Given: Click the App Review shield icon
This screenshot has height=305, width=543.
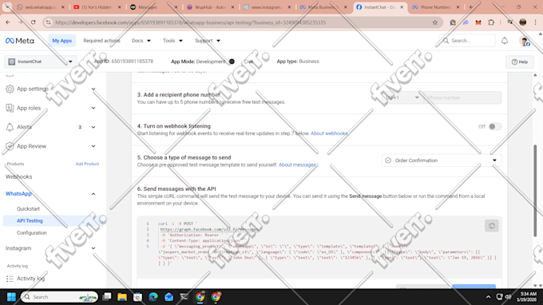Looking at the screenshot, I should coord(10,146).
